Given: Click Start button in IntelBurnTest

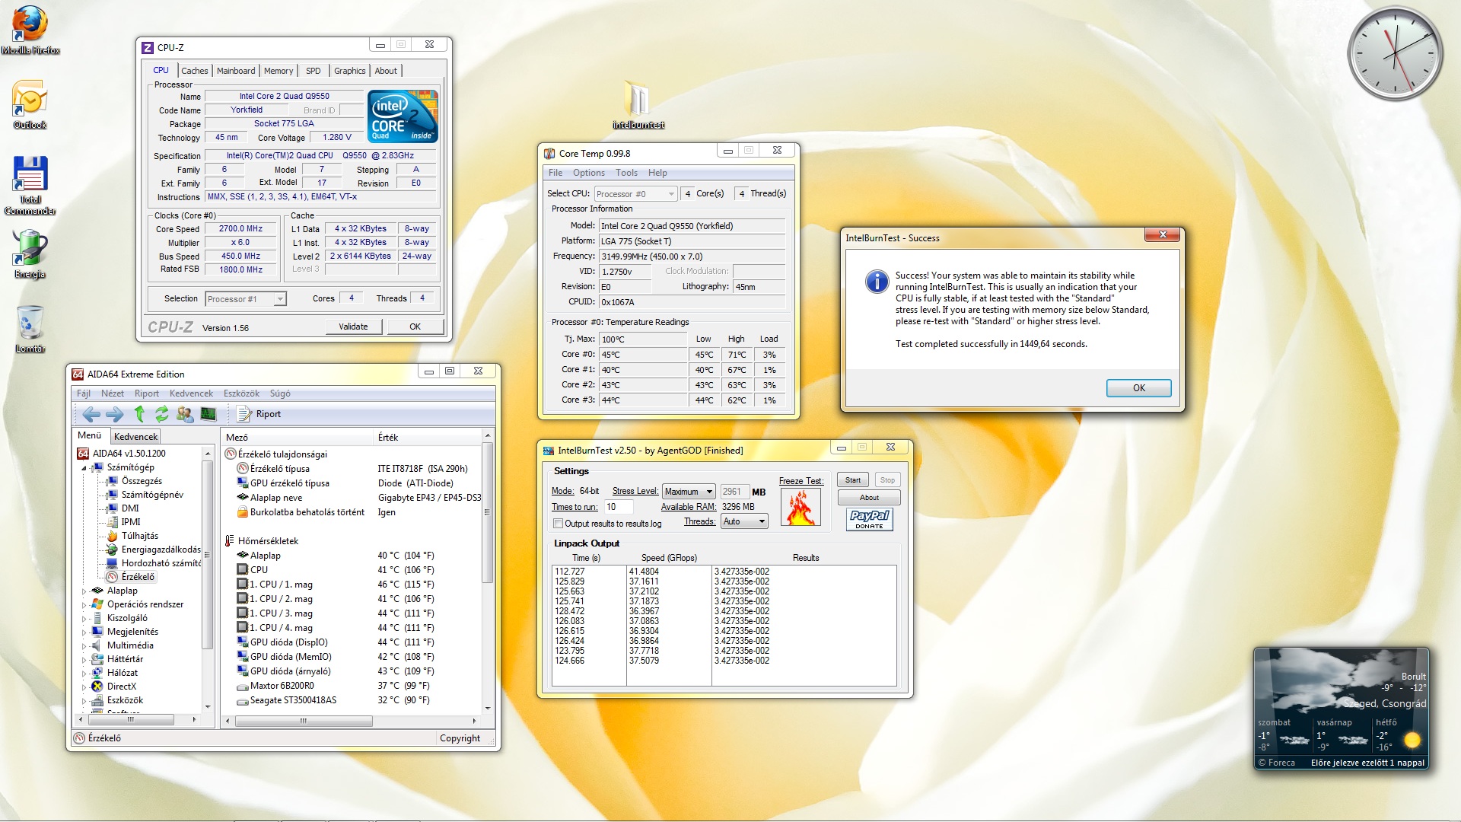Looking at the screenshot, I should click(x=853, y=480).
